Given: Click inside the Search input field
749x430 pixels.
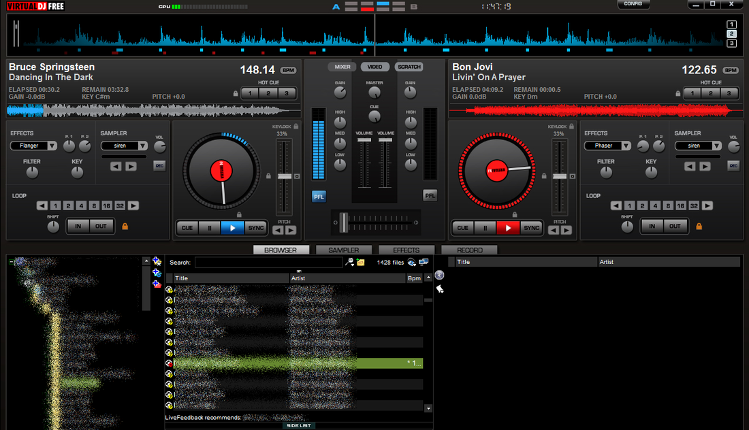Looking at the screenshot, I should 268,263.
